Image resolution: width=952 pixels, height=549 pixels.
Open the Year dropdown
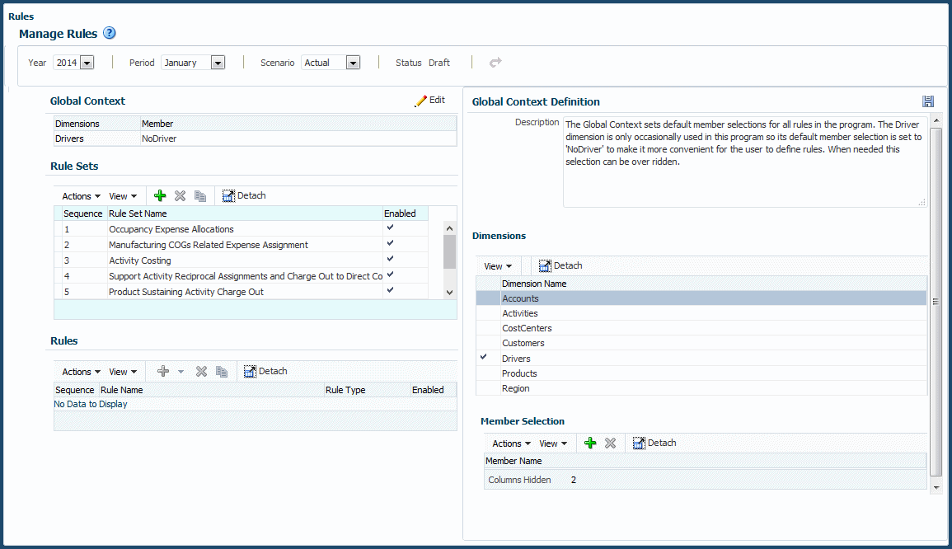[x=87, y=63]
